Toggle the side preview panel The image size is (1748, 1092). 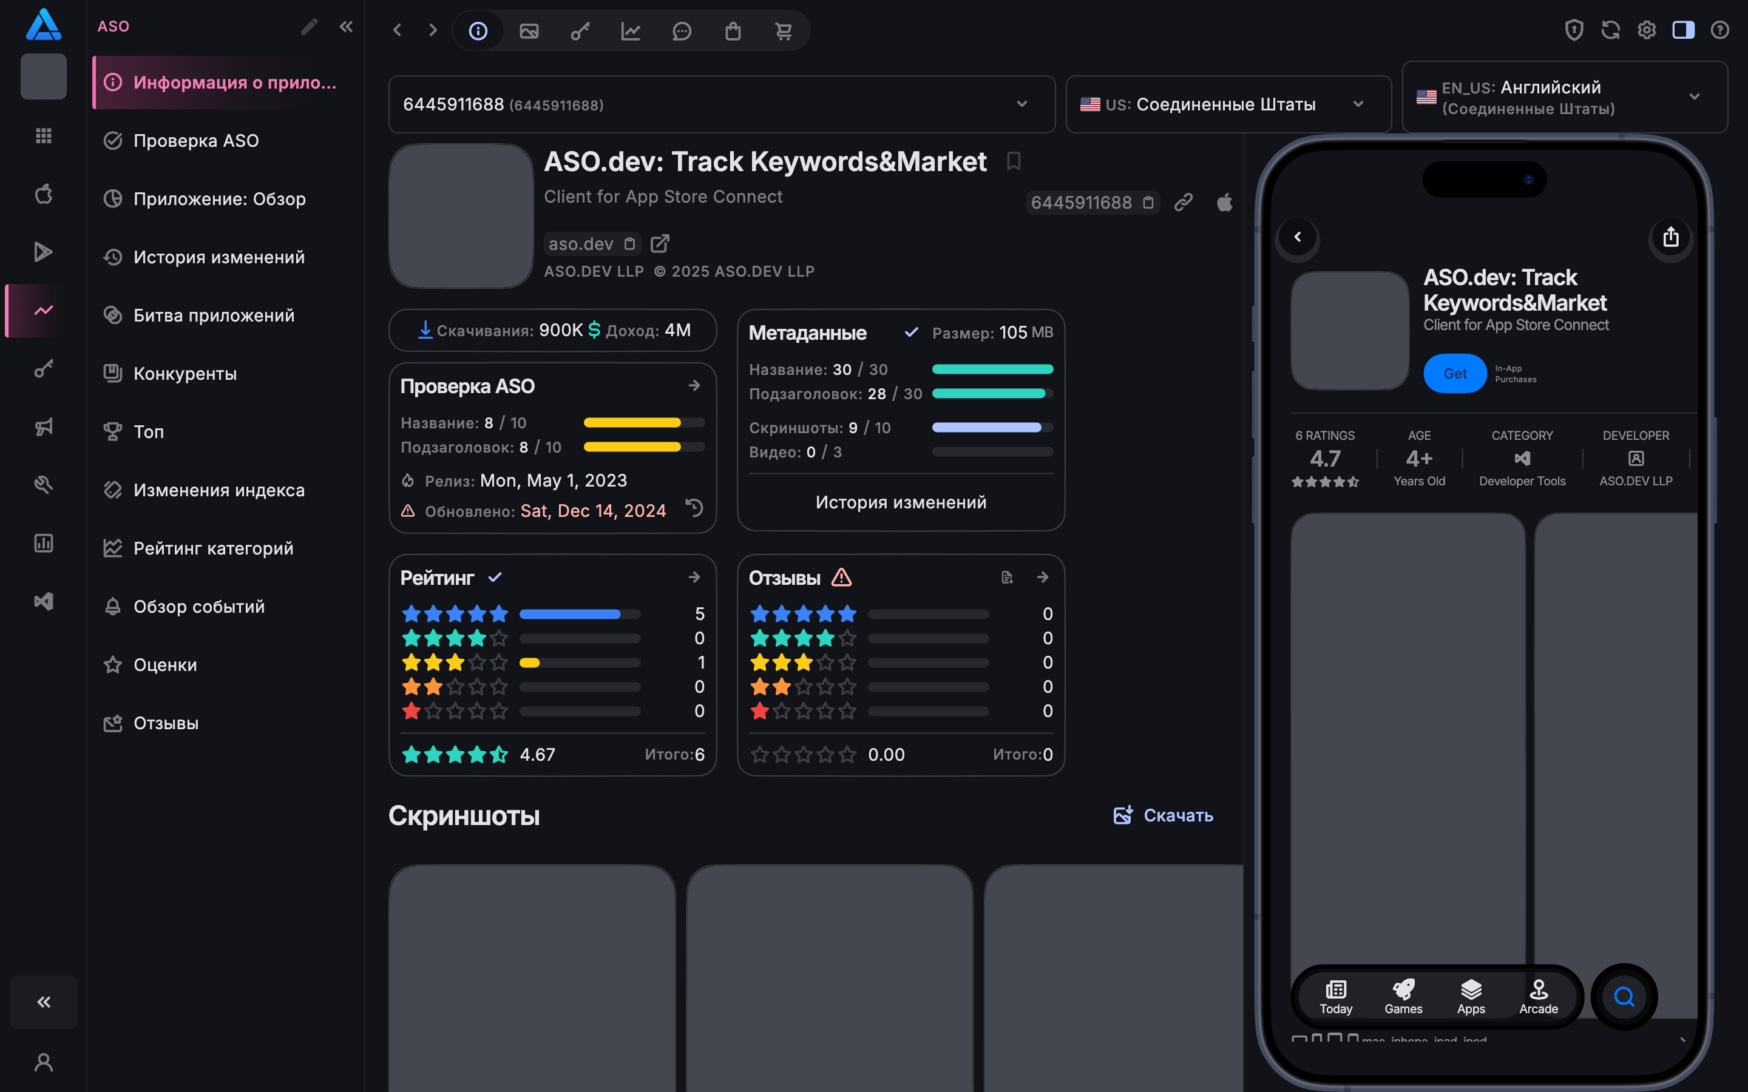[1683, 30]
